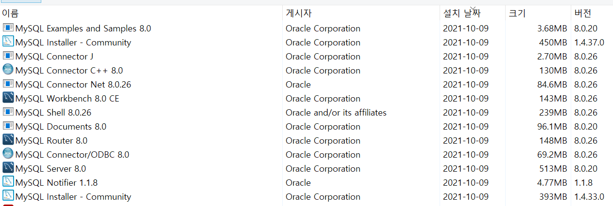Choose the MySQL Server 8.0 entry name
This screenshot has height=206, width=613.
[51, 169]
